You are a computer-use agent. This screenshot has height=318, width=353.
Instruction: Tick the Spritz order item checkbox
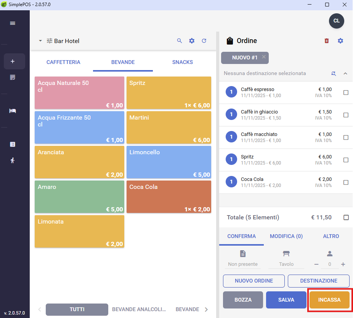coord(346,160)
